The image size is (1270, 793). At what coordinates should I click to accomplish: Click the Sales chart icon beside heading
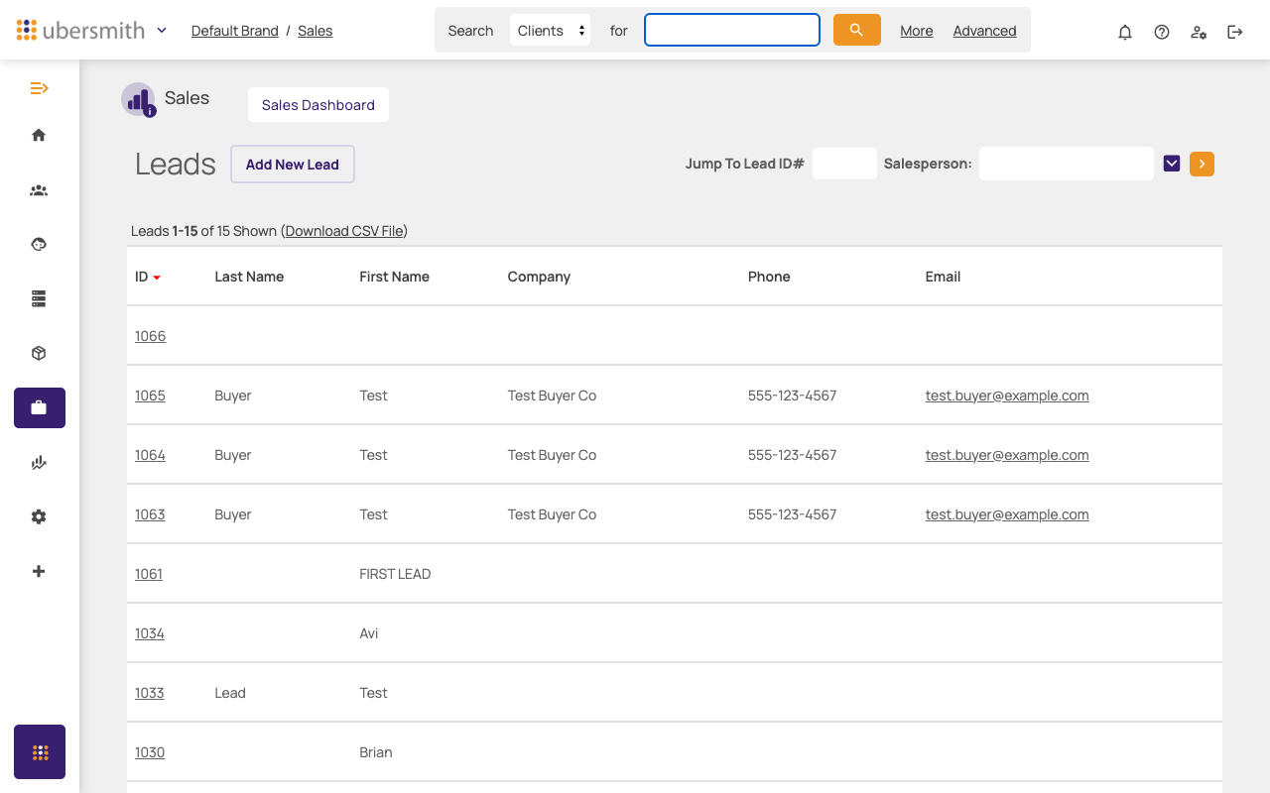139,99
